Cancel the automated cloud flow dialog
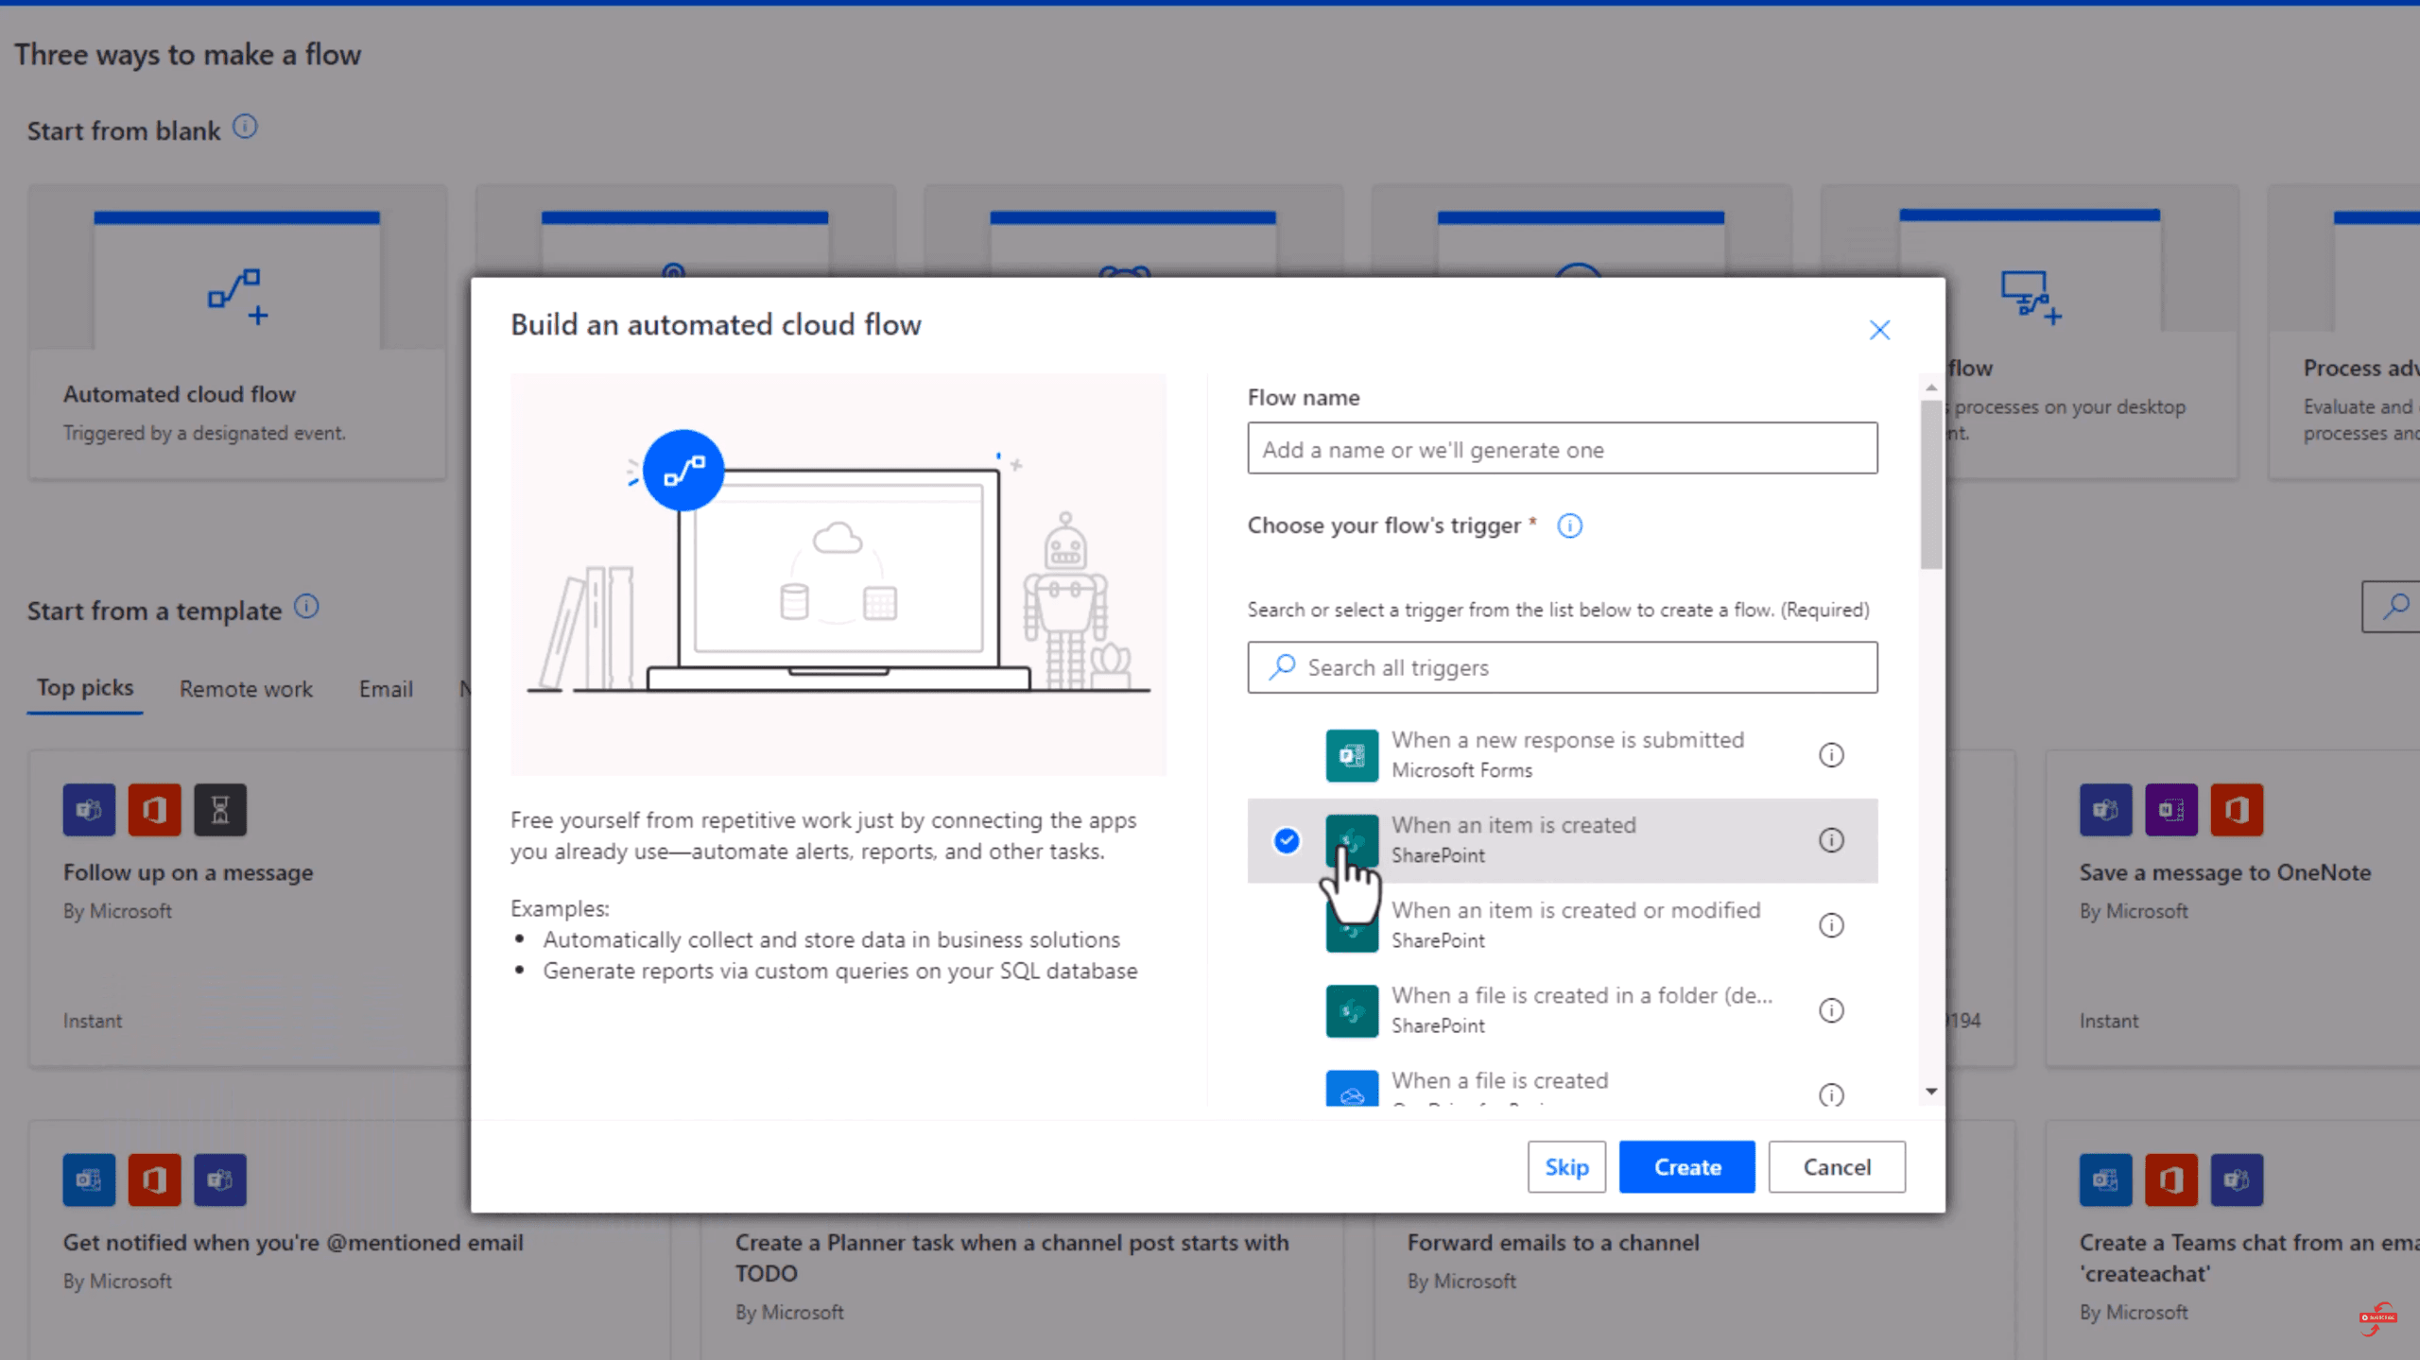The height and width of the screenshot is (1360, 2420). [x=1836, y=1166]
